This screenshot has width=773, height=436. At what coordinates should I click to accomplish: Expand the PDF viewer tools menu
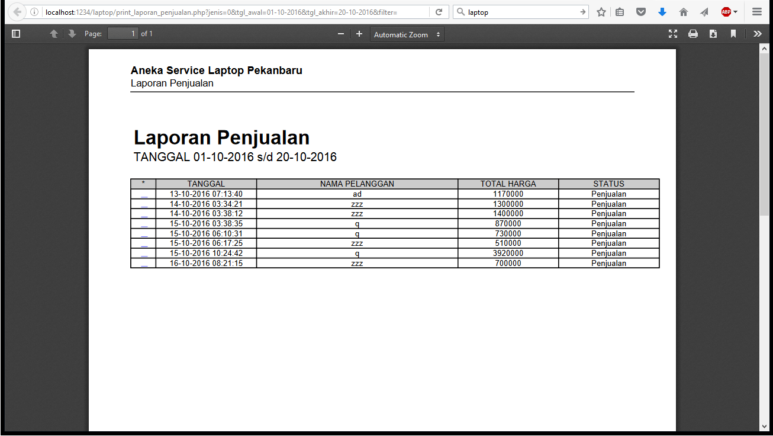pyautogui.click(x=757, y=34)
